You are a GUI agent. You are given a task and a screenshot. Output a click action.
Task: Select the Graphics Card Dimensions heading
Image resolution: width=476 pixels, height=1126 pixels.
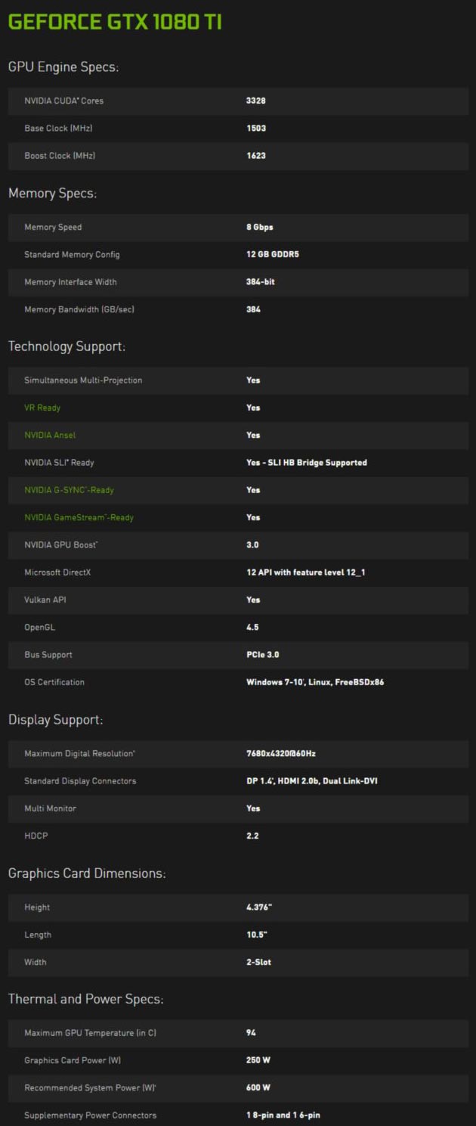[x=87, y=873]
